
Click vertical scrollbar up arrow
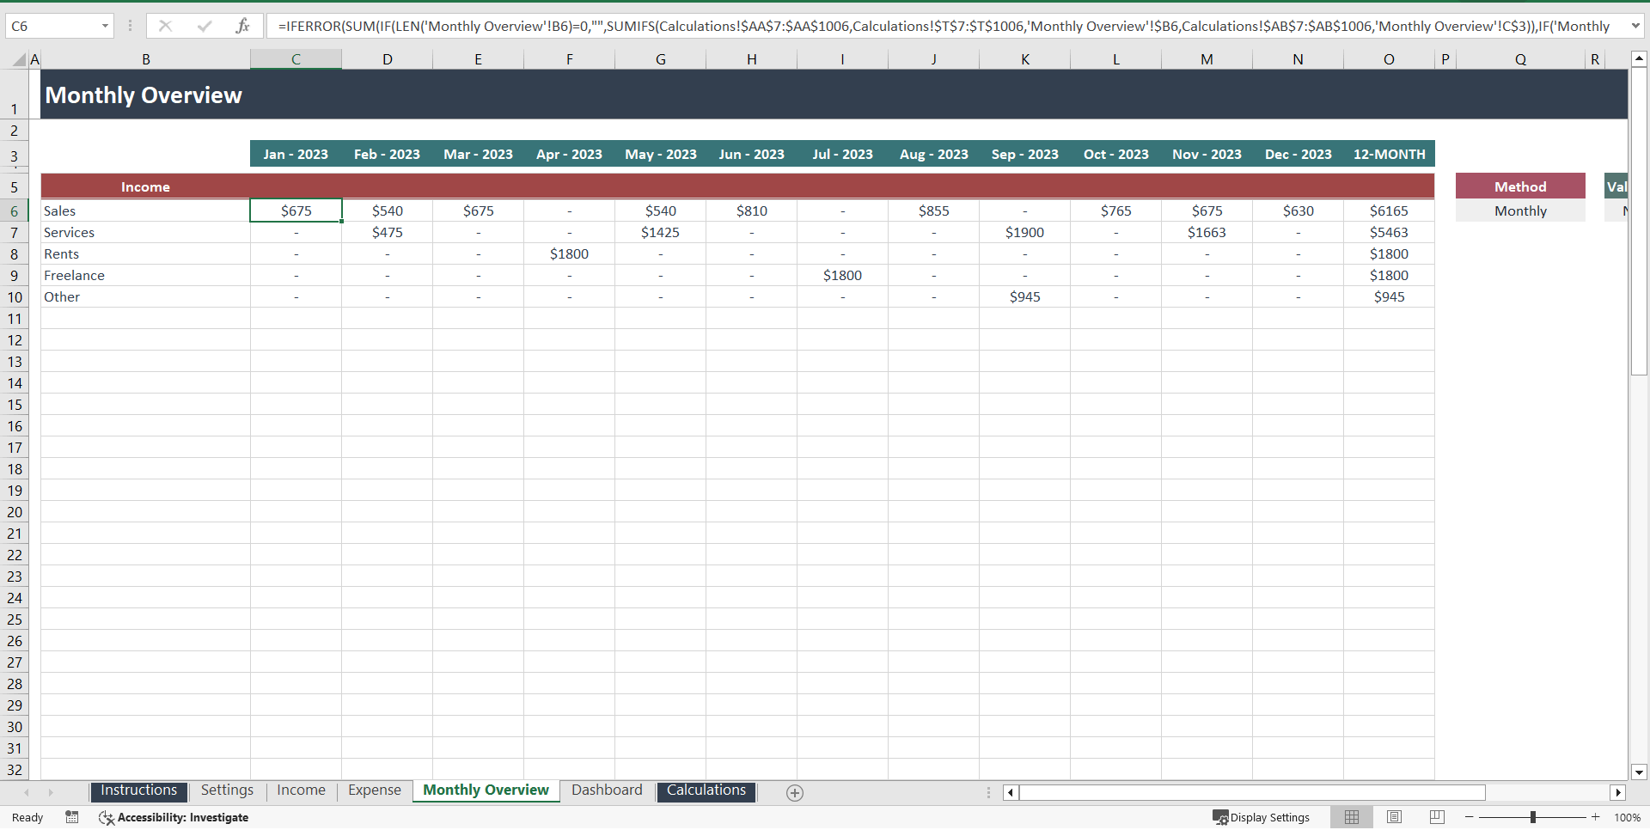(x=1639, y=59)
